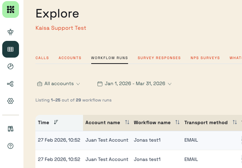Screen dimensions: 242x168
Task: Sort by Account name arrows icon
Action: coord(127,122)
